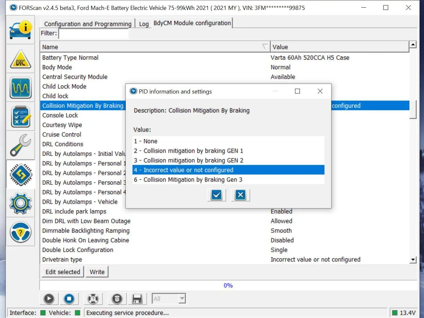The width and height of the screenshot is (424, 318).
Task: Select the Body Mode row
Action: tap(225, 67)
